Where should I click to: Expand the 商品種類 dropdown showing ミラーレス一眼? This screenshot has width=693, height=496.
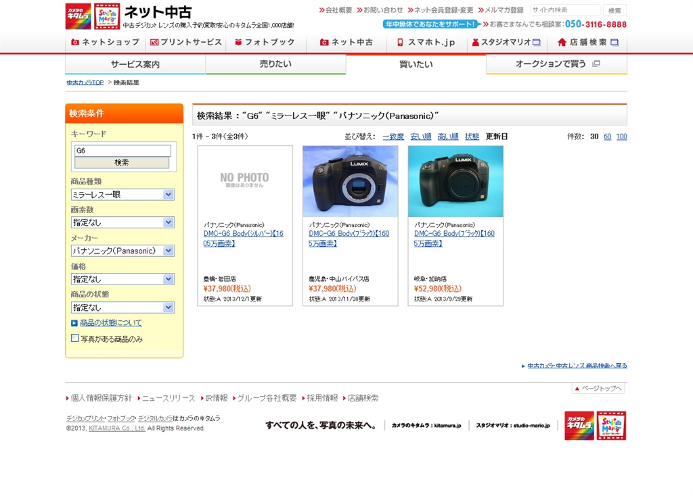[122, 195]
